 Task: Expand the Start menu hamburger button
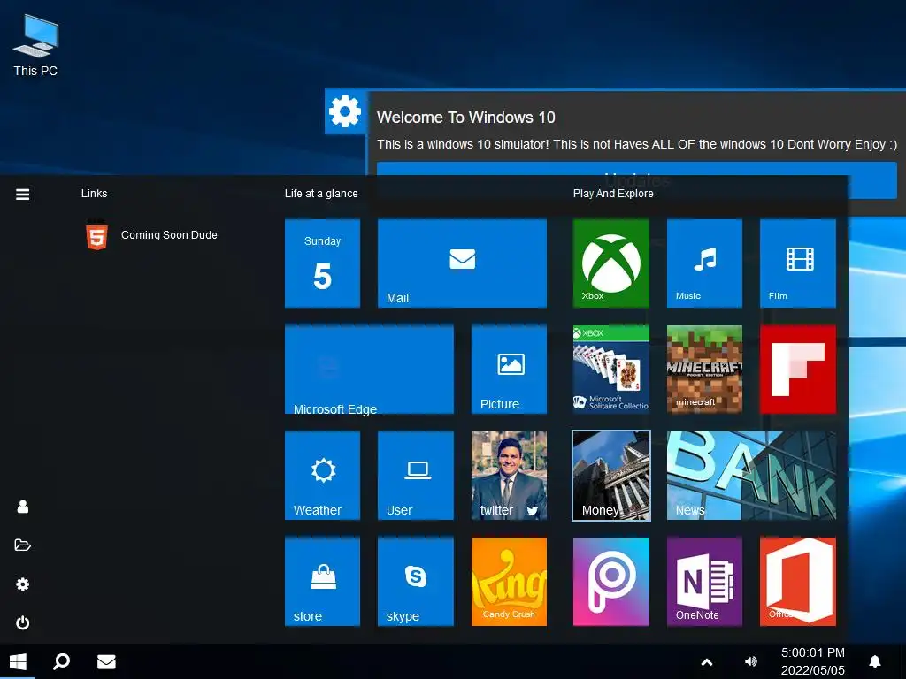click(22, 195)
